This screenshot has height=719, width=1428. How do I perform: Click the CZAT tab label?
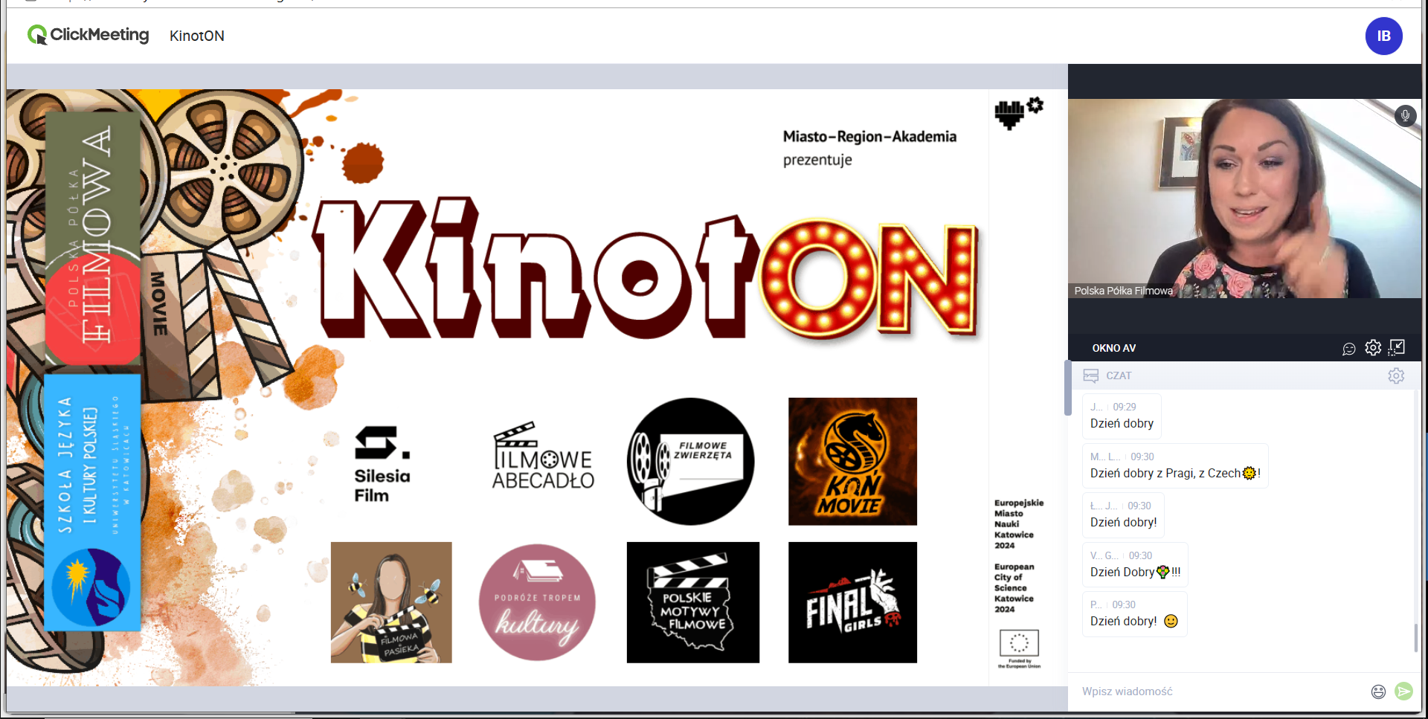click(1119, 375)
